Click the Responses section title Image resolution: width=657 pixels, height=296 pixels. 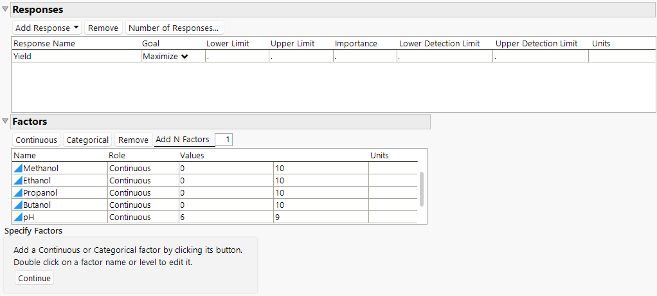[38, 9]
